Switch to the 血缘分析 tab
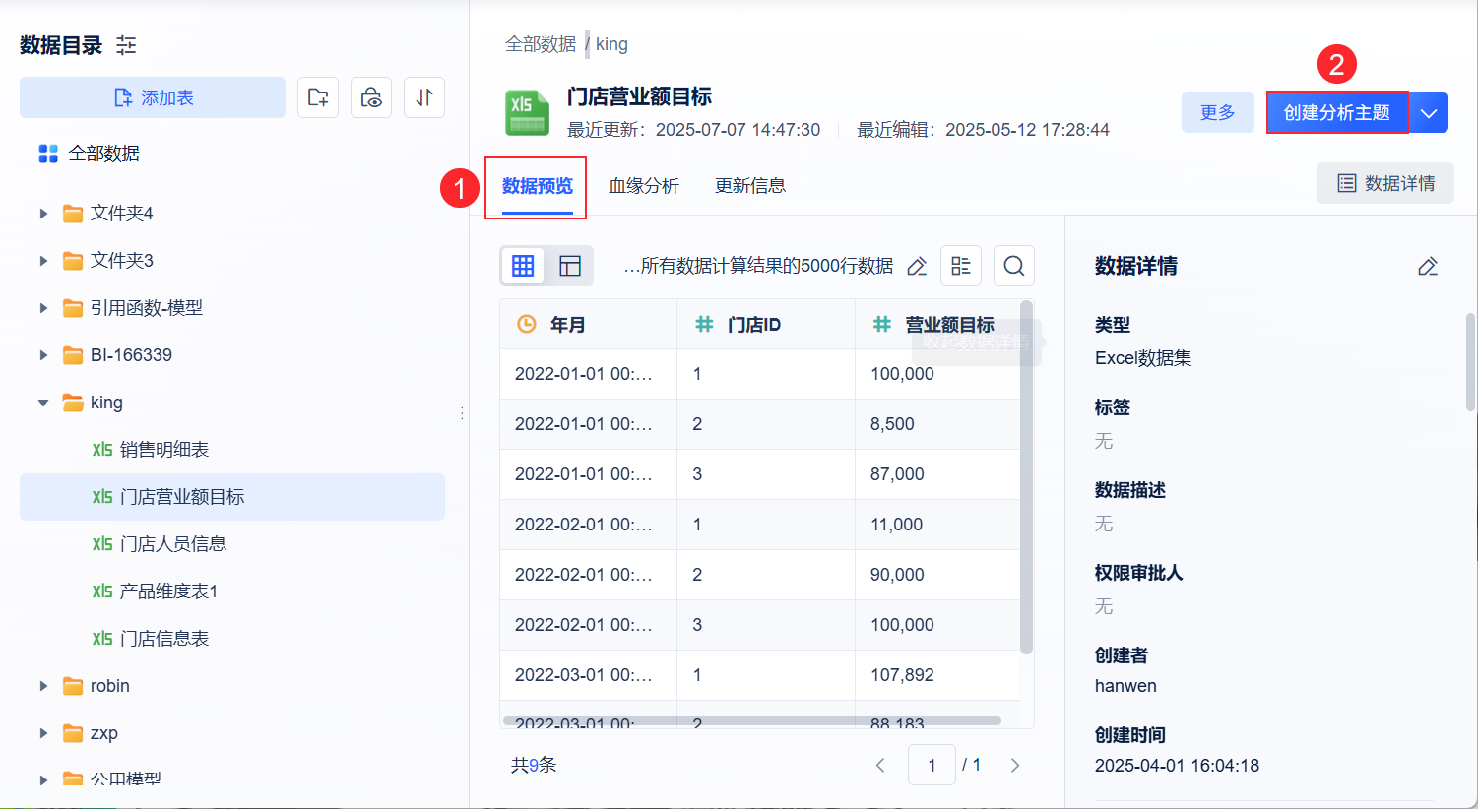 coord(644,186)
